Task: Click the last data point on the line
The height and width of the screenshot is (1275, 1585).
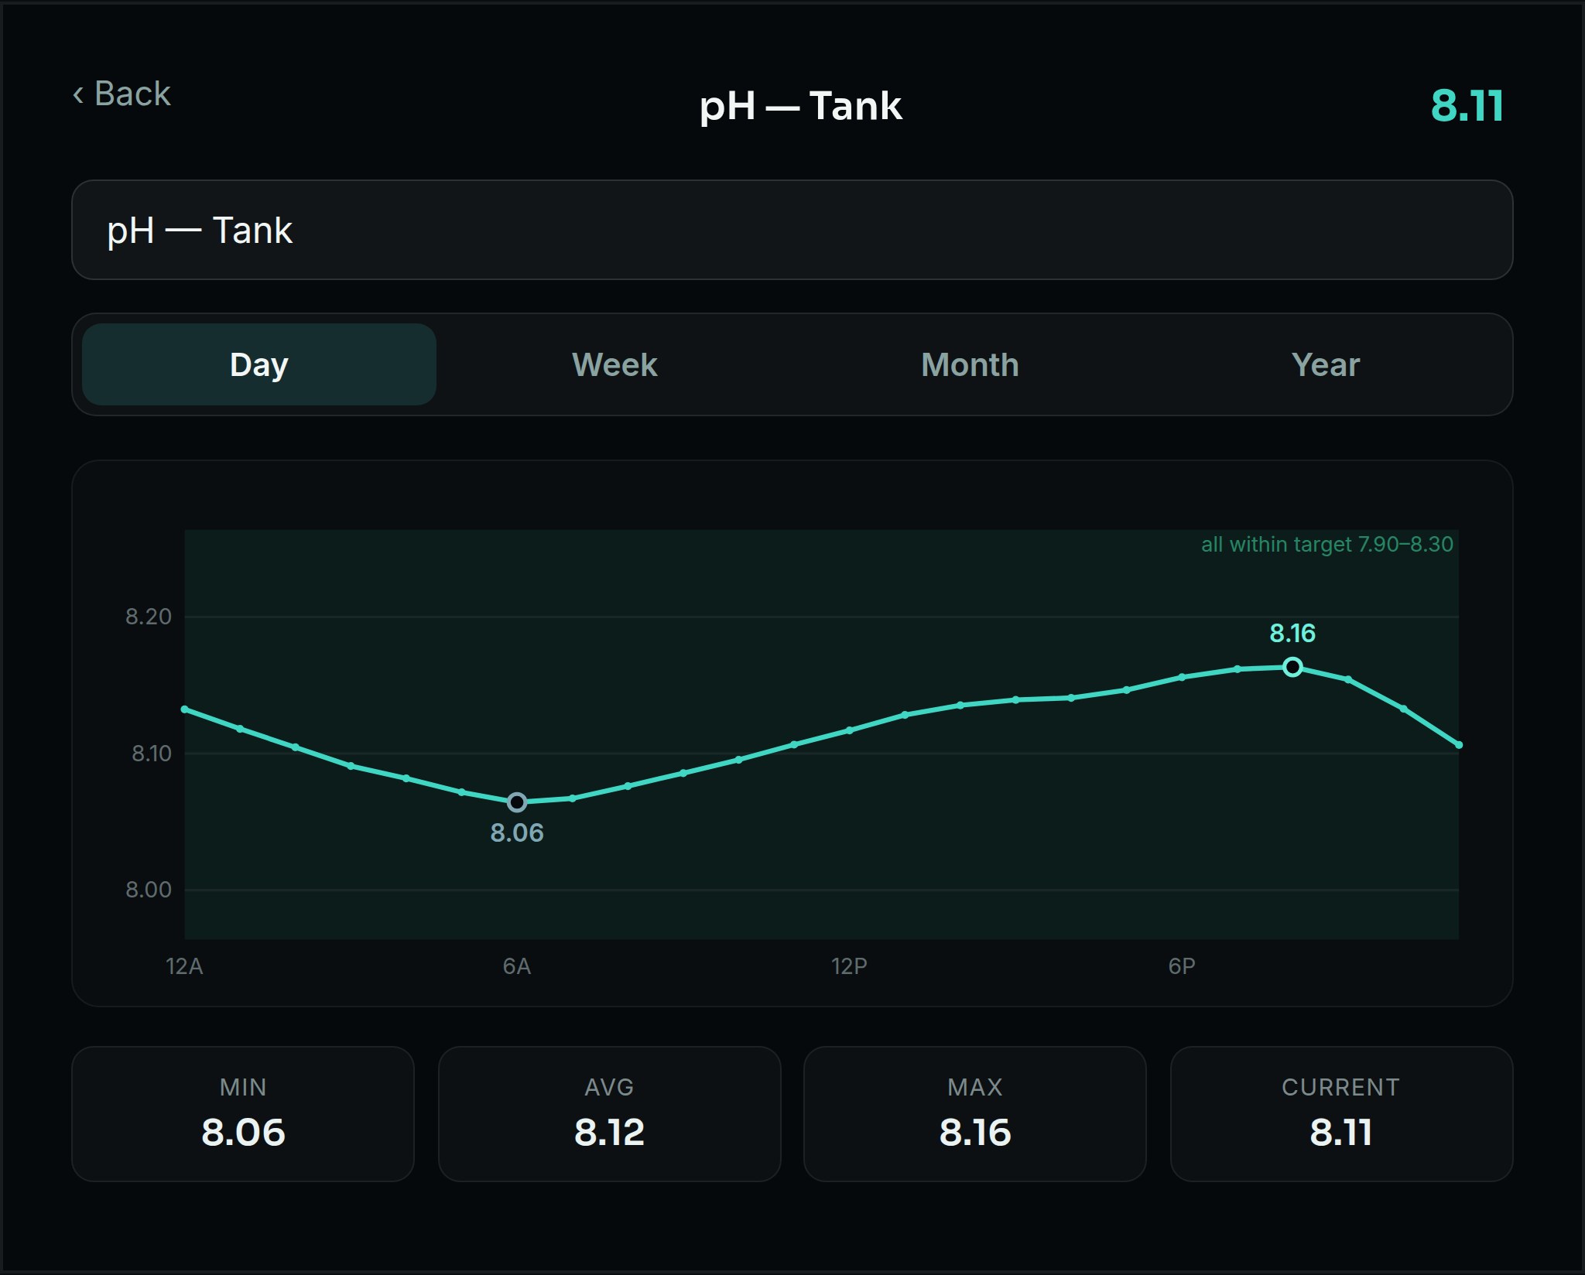Action: [1459, 745]
